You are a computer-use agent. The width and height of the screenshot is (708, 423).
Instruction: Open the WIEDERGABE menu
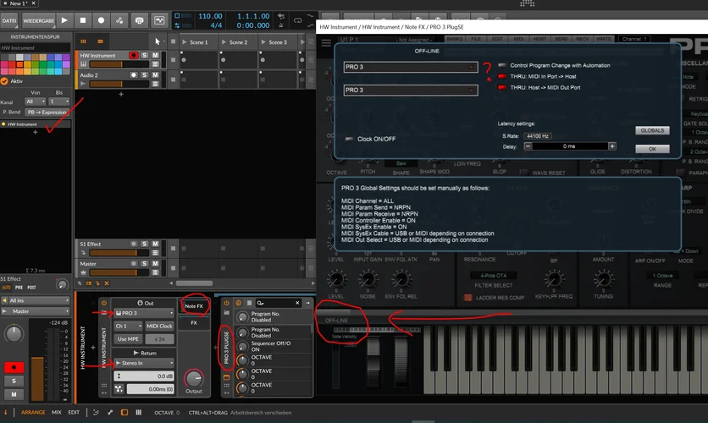[x=38, y=20]
